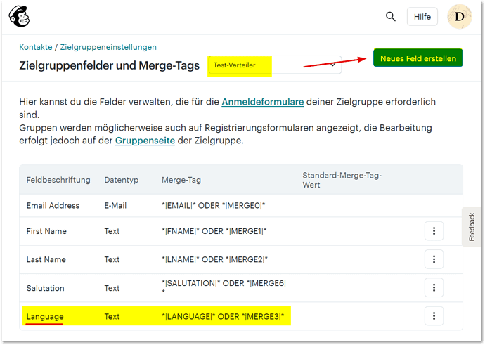Click the Language field label

point(45,317)
